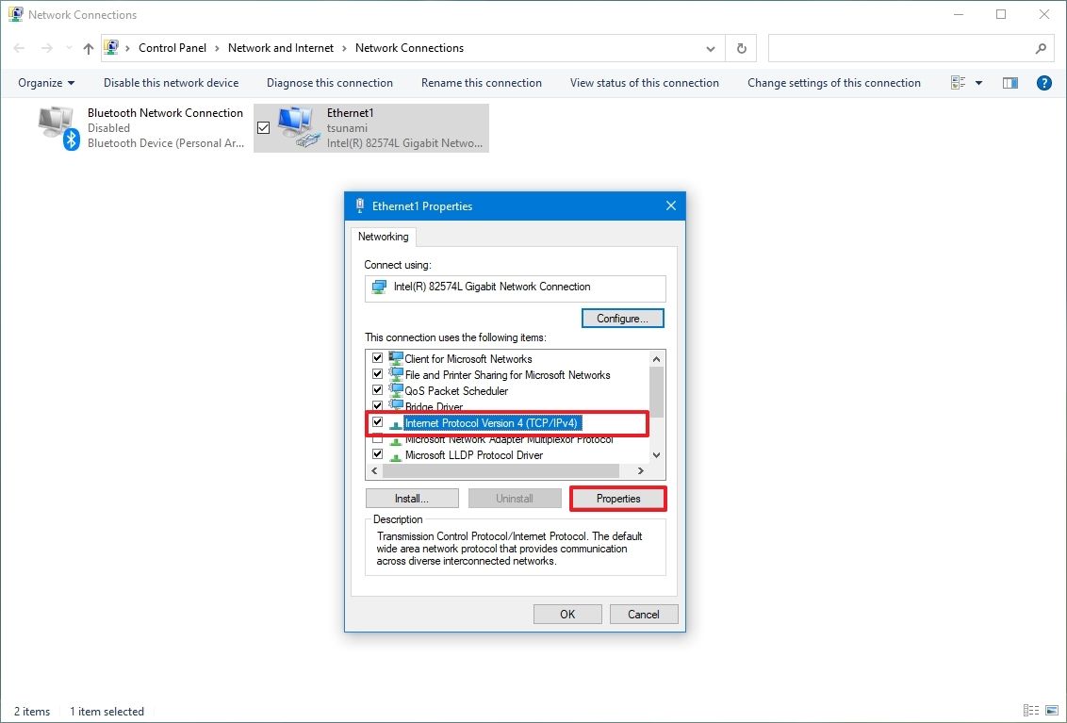The height and width of the screenshot is (723, 1067).
Task: Open Properties for the selected protocol
Action: (618, 499)
